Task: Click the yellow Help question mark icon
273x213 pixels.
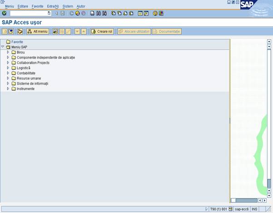Action: tap(155, 14)
